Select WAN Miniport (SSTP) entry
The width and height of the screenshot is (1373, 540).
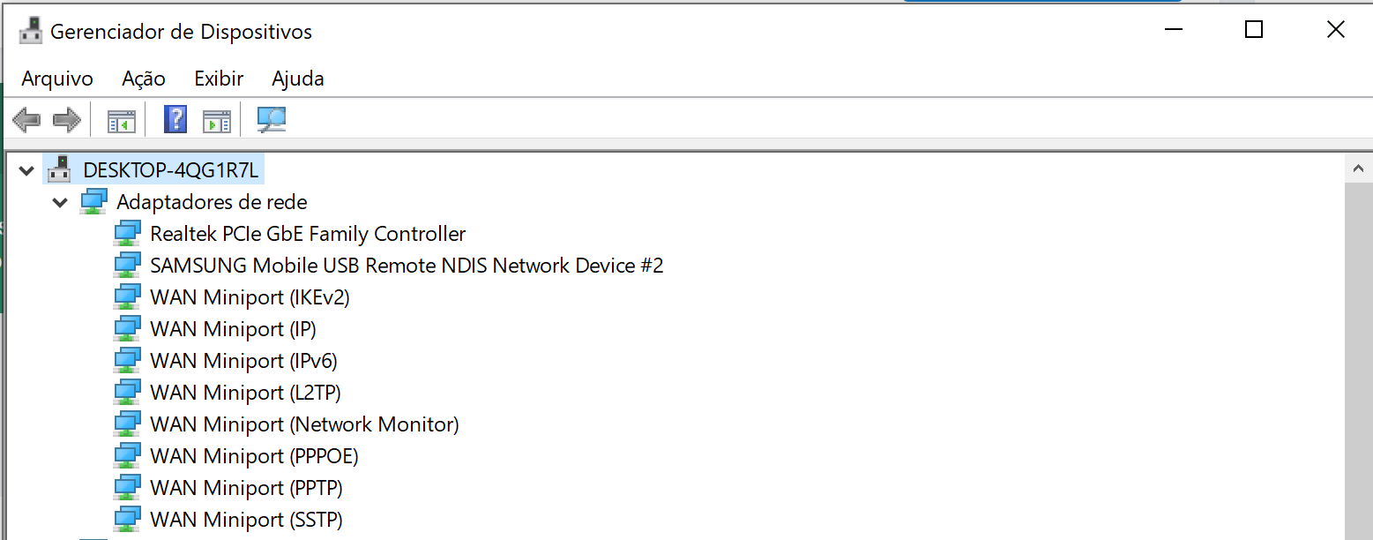pos(246,519)
